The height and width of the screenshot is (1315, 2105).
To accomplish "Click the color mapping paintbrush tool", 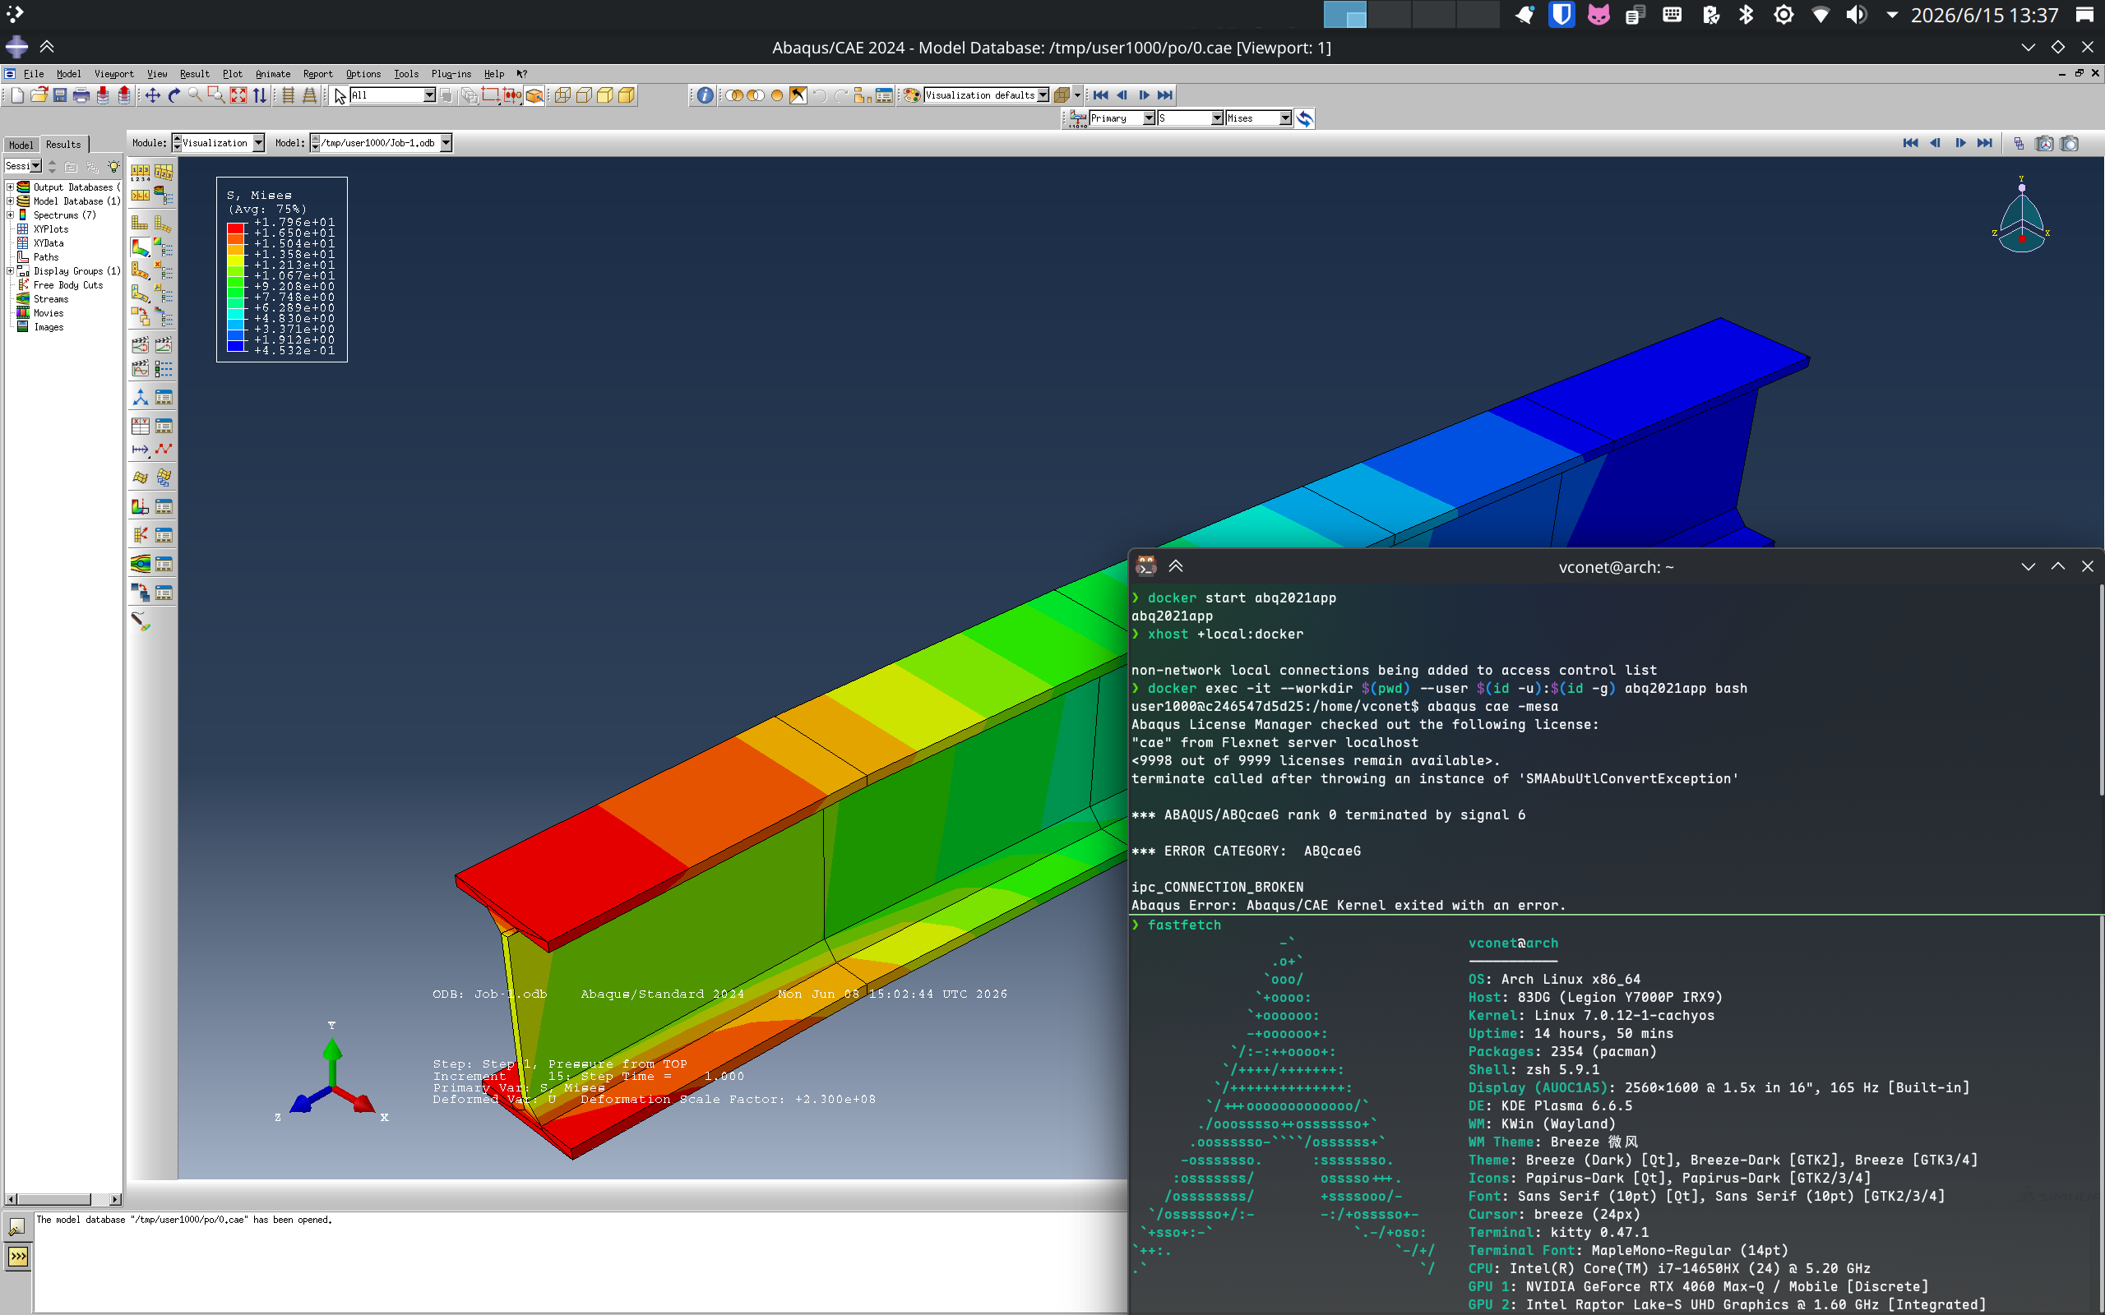I will [140, 621].
